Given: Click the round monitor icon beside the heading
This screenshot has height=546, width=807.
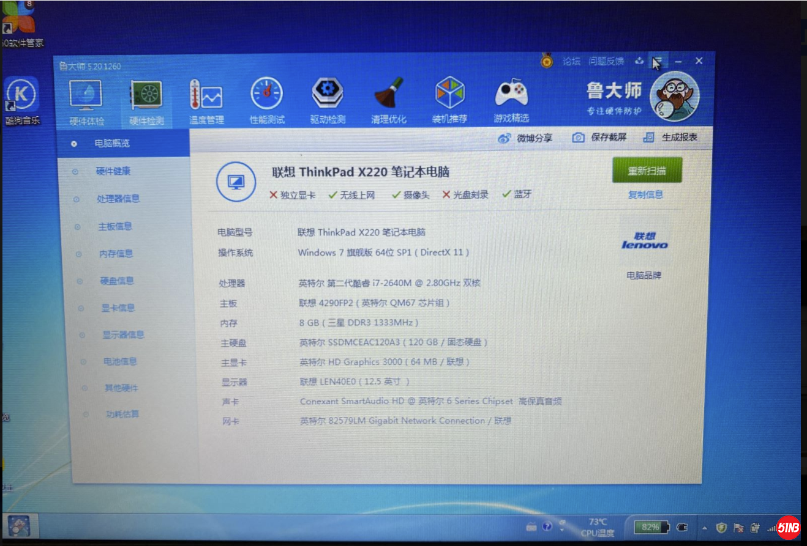Looking at the screenshot, I should (236, 182).
